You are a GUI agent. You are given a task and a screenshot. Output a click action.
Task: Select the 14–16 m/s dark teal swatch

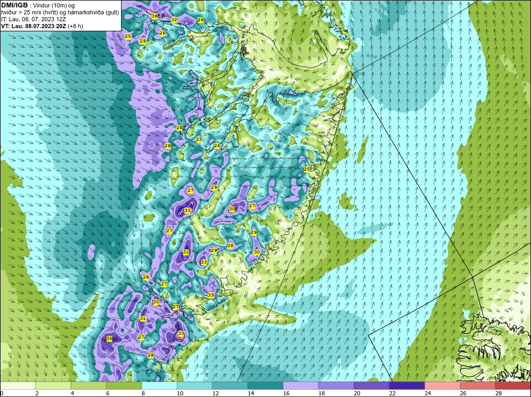(265, 385)
